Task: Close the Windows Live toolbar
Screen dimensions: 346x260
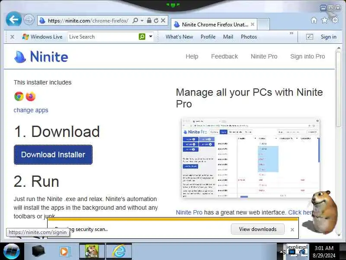Action: 13,37
